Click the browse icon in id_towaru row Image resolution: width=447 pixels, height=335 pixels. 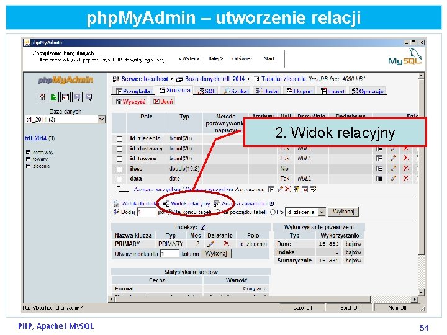379,158
